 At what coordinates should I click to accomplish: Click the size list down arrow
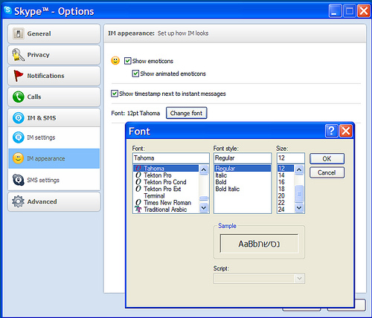[x=299, y=208]
